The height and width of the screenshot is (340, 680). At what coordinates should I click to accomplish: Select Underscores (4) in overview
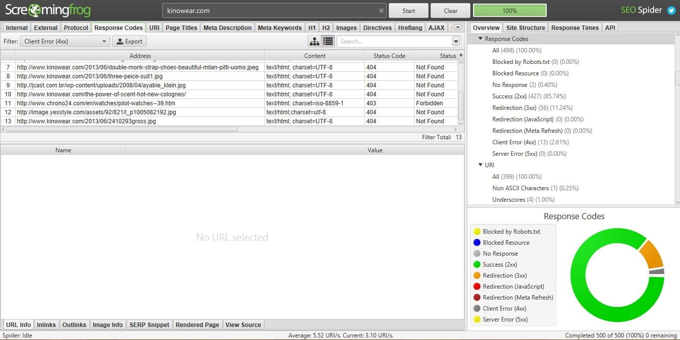pos(523,200)
